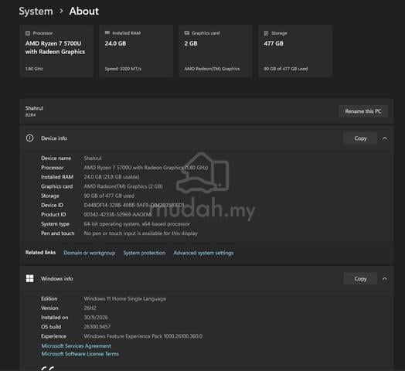The height and width of the screenshot is (371, 405).
Task: Open Advanced system settings link
Action: point(203,253)
